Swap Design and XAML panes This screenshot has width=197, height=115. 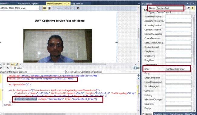8,68
